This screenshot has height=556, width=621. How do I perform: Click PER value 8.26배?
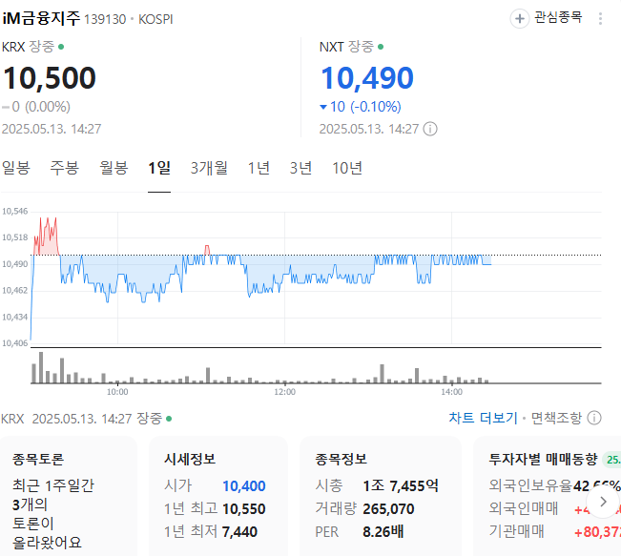[383, 532]
